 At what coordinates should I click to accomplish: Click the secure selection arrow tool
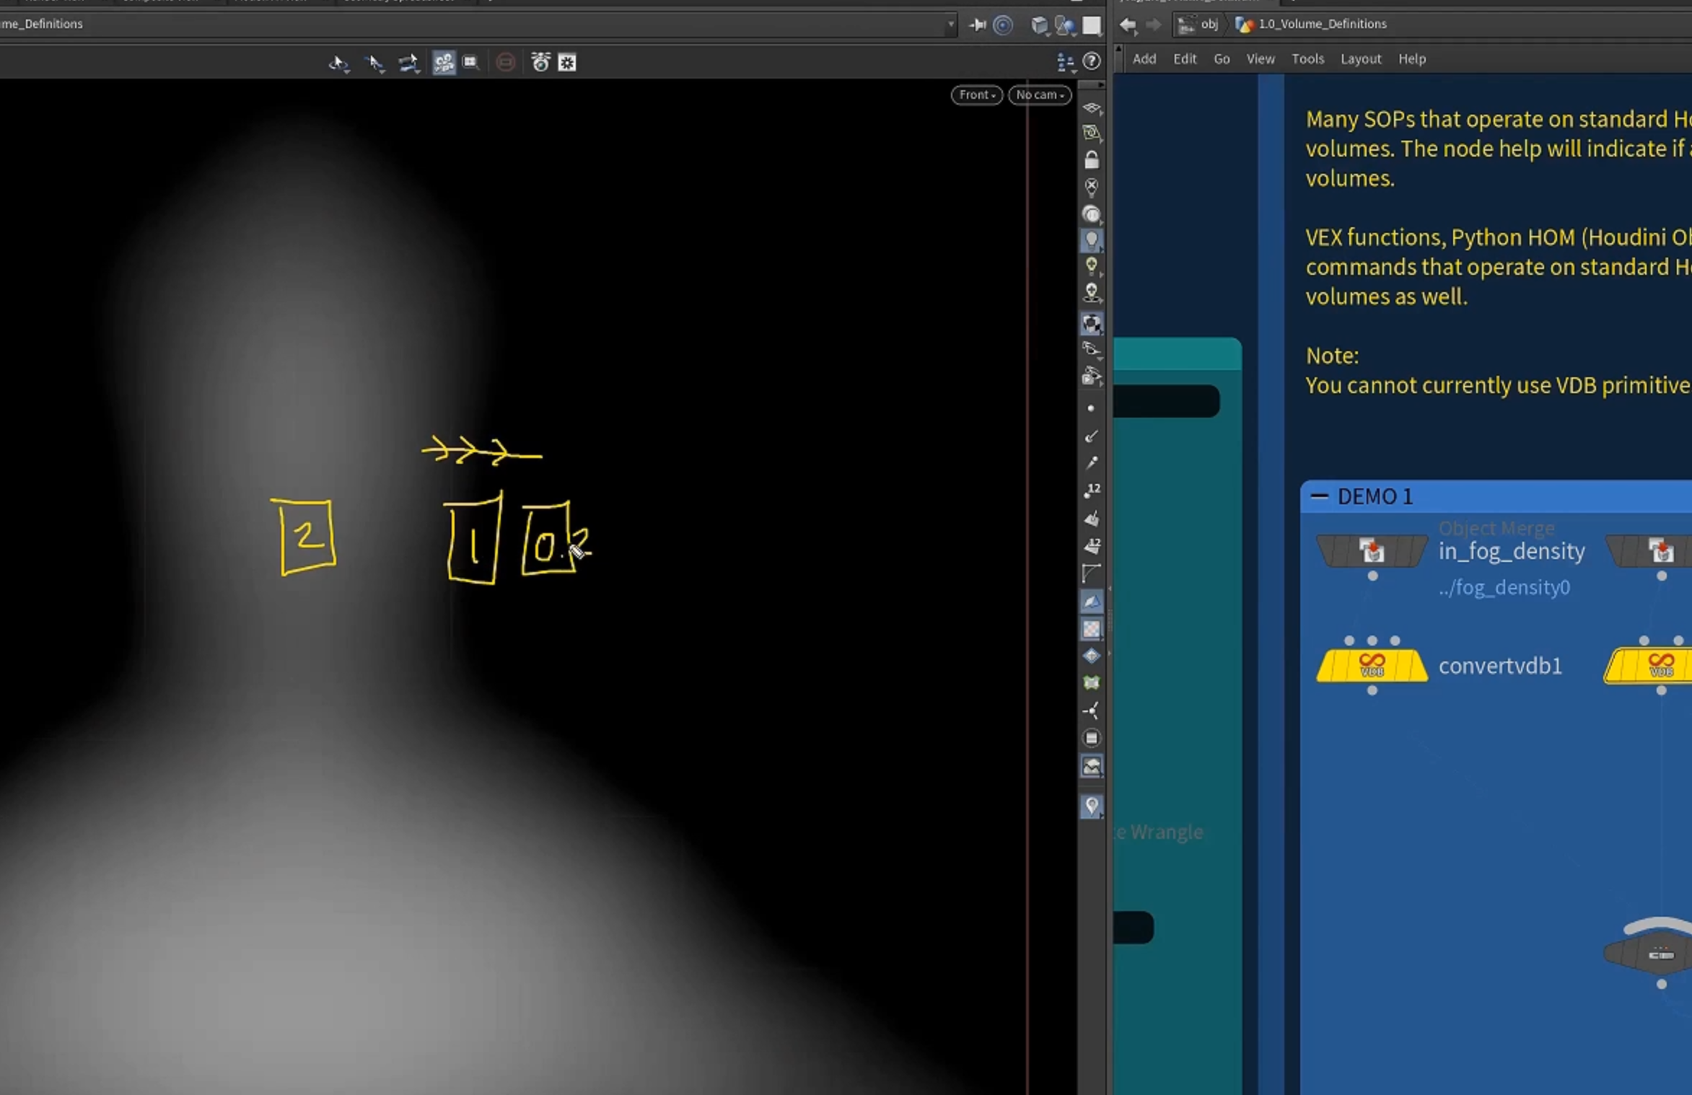(374, 63)
